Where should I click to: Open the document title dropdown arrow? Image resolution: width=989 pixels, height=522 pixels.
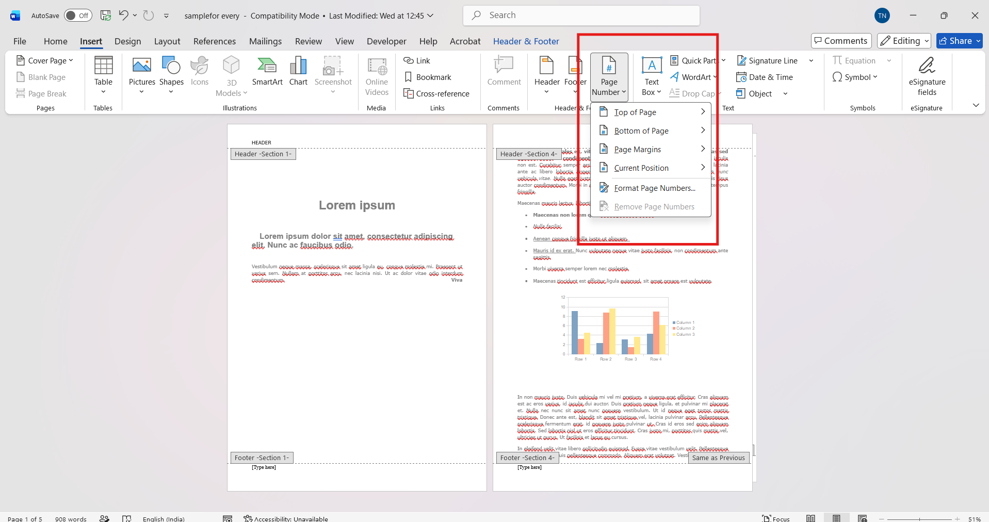point(431,15)
